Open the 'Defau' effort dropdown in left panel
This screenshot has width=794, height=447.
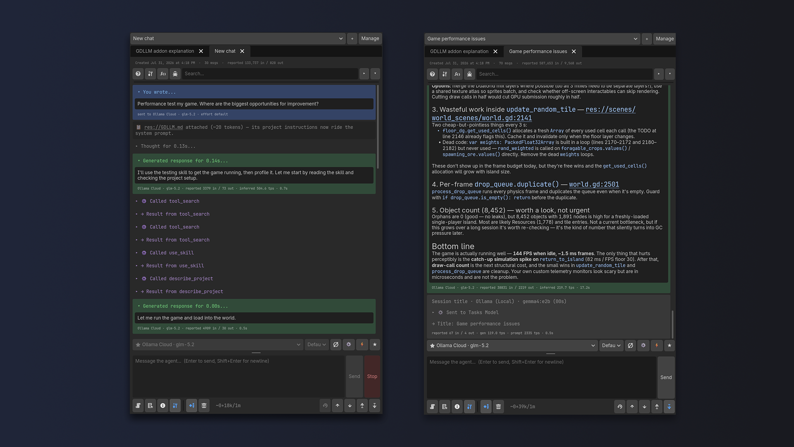pos(317,344)
